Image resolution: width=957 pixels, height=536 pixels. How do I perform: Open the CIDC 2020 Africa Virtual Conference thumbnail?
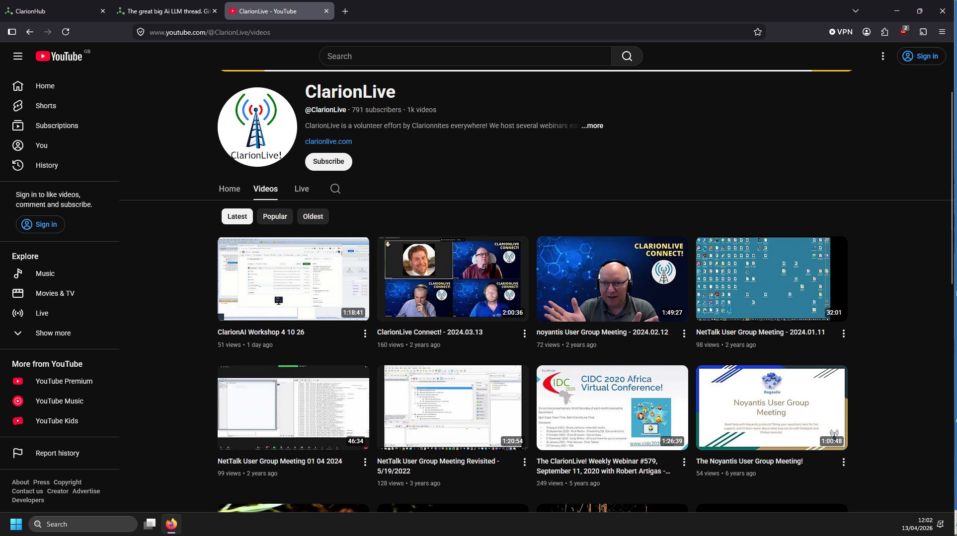click(x=612, y=408)
